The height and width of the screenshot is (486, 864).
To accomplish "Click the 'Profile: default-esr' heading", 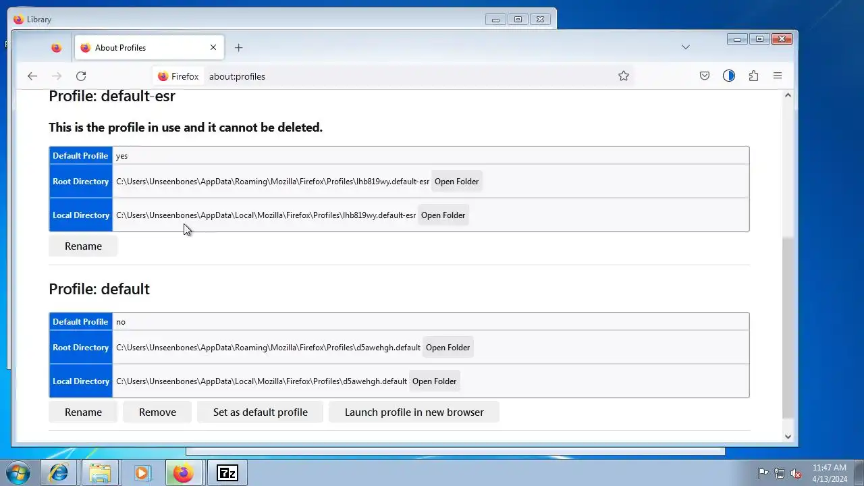I will [112, 96].
